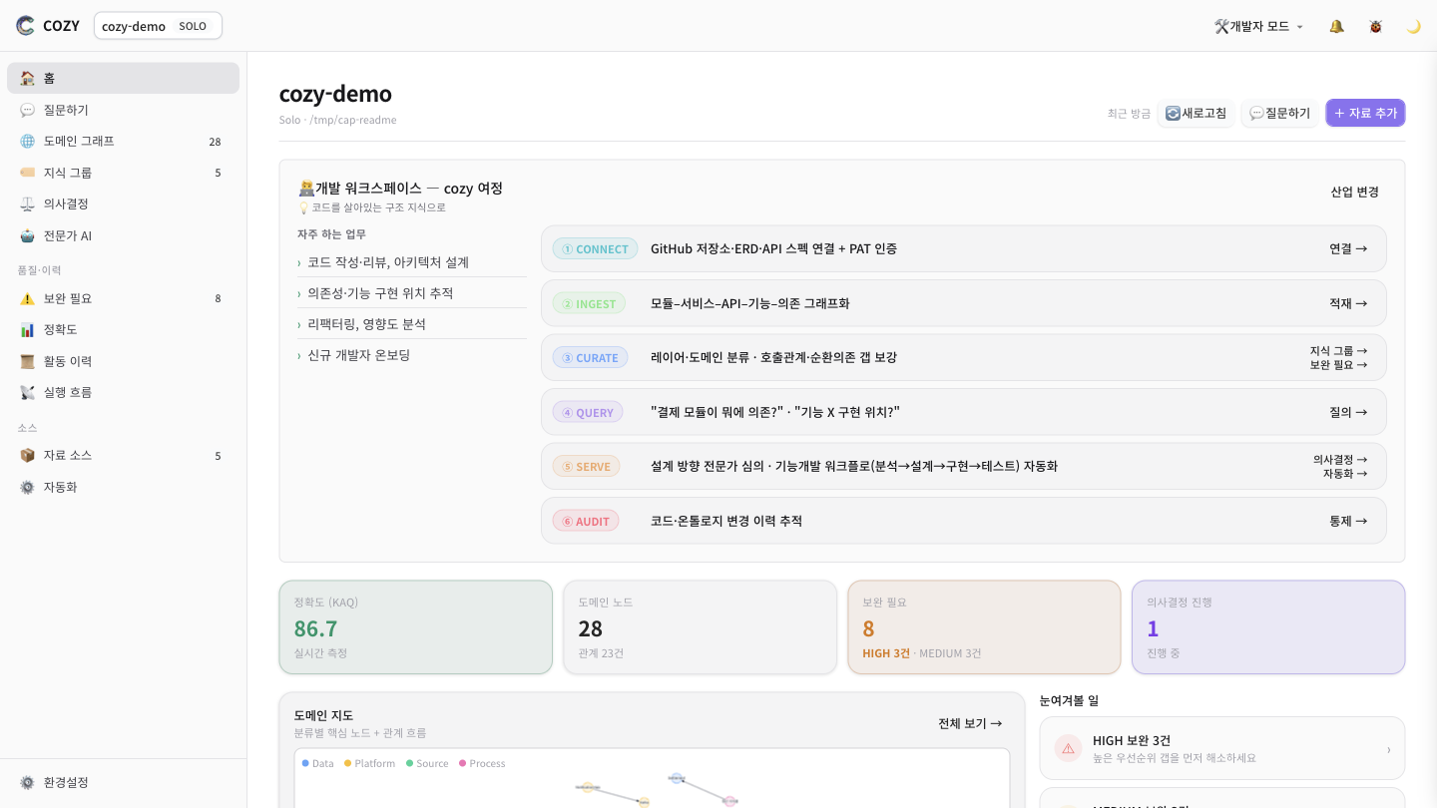Click the satellite icon for 실행 흐름

click(27, 392)
